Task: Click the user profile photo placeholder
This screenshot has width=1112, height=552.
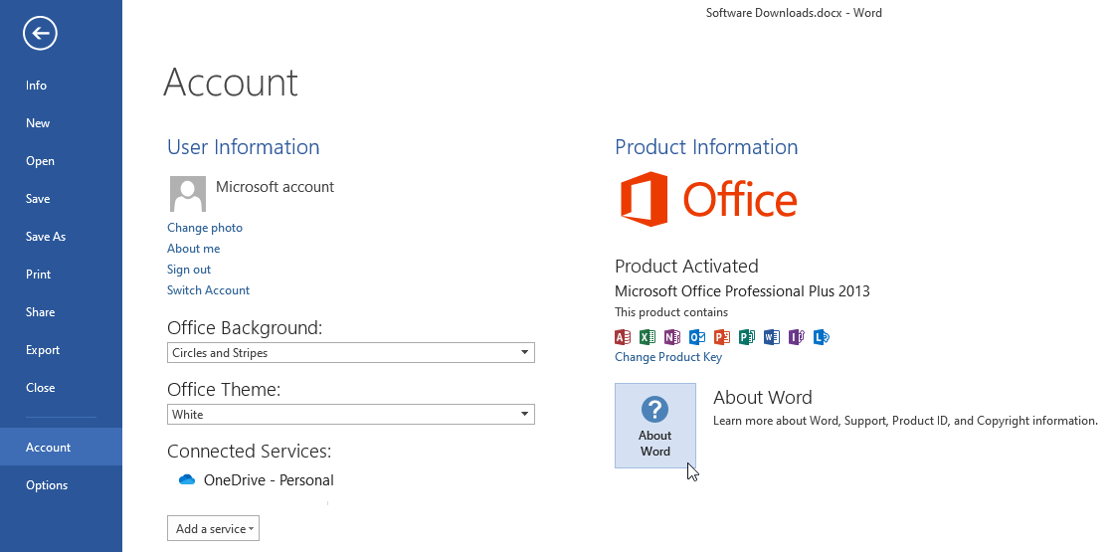Action: 188,194
